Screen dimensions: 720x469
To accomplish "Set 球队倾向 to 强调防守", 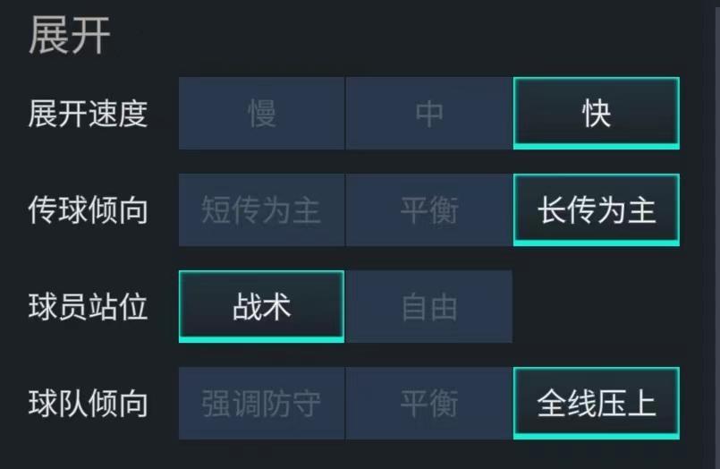I will [261, 404].
